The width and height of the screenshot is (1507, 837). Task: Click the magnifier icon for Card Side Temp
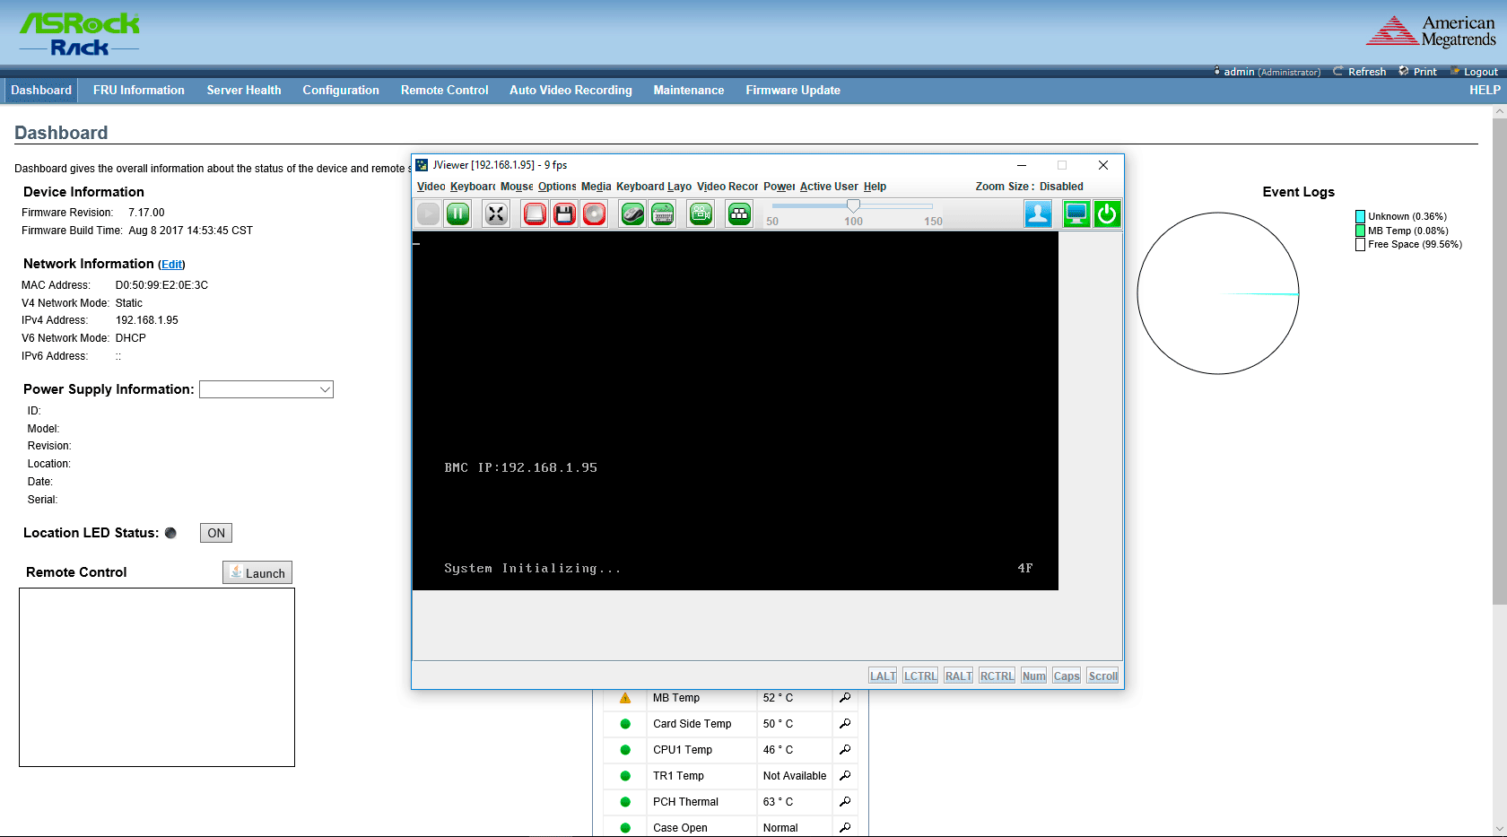(x=845, y=724)
